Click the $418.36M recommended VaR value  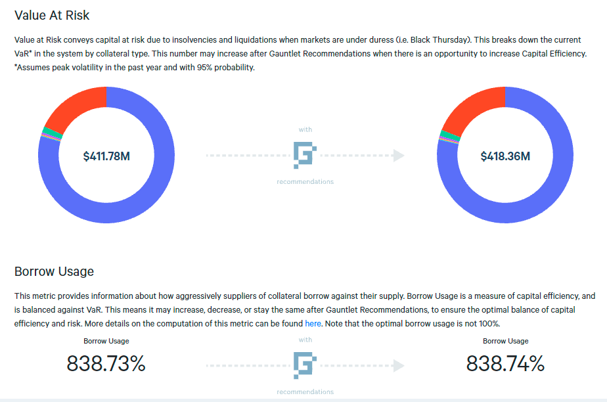tap(505, 156)
